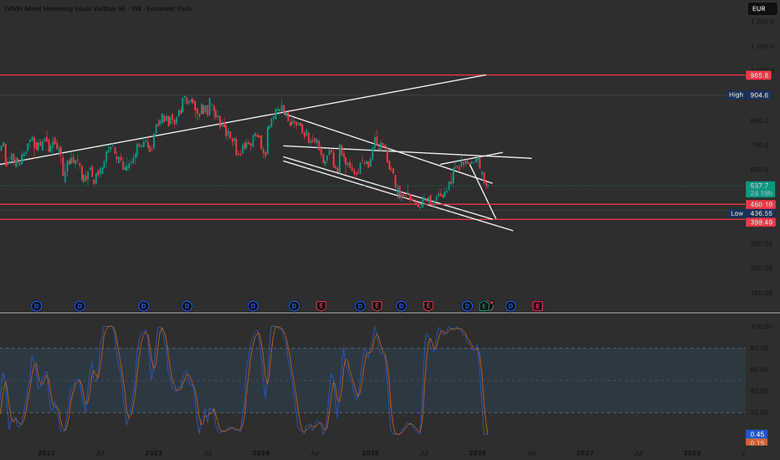Image resolution: width=780 pixels, height=460 pixels.
Task: Click the second dividend "D" marker from left
Action: point(80,306)
